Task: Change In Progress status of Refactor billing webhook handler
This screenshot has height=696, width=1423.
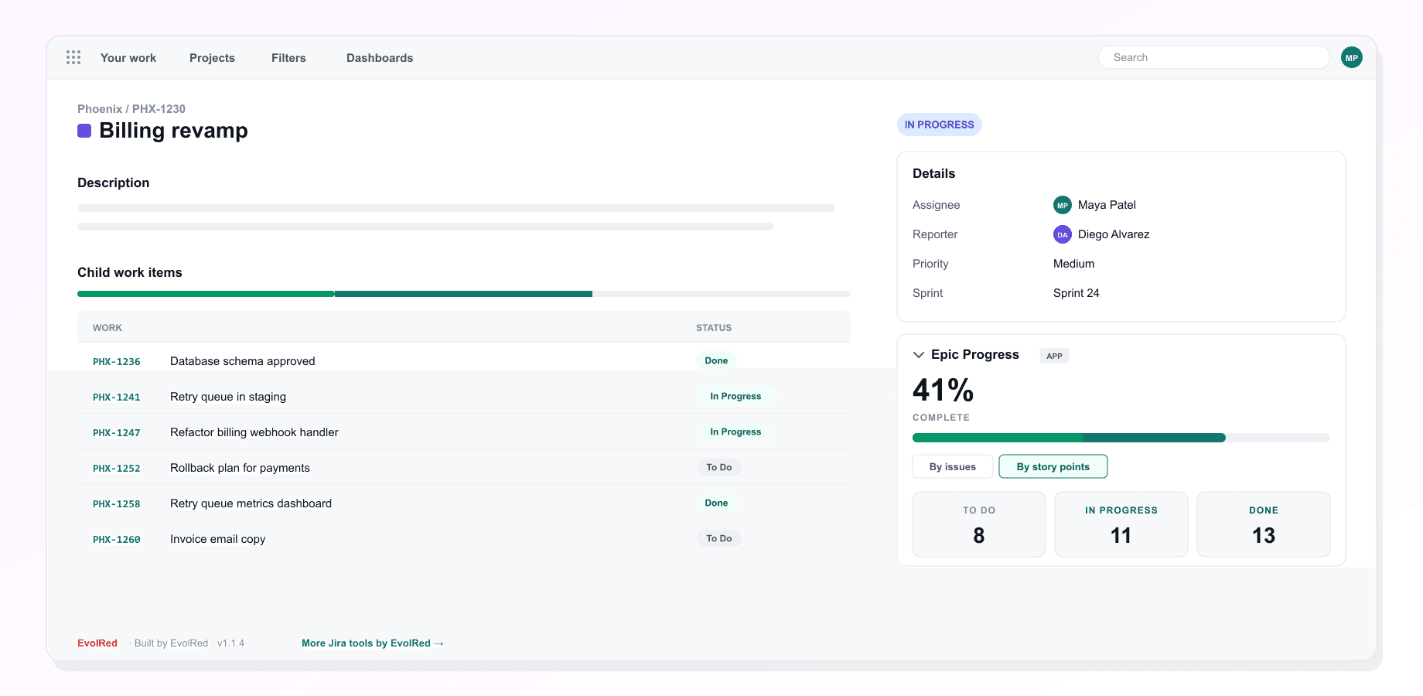Action: click(735, 432)
